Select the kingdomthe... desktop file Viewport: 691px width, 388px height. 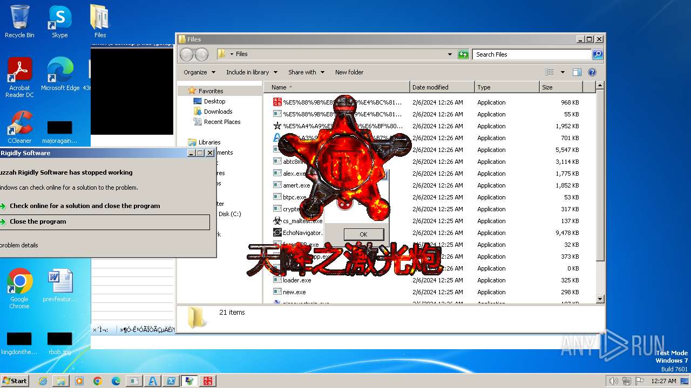(19, 343)
